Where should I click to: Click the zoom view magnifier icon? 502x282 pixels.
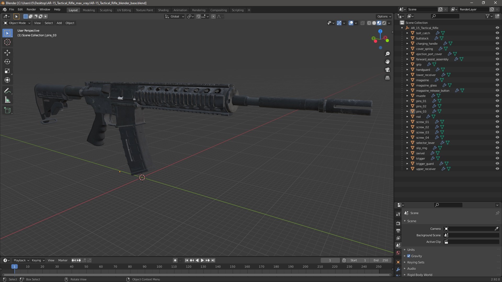click(x=387, y=54)
